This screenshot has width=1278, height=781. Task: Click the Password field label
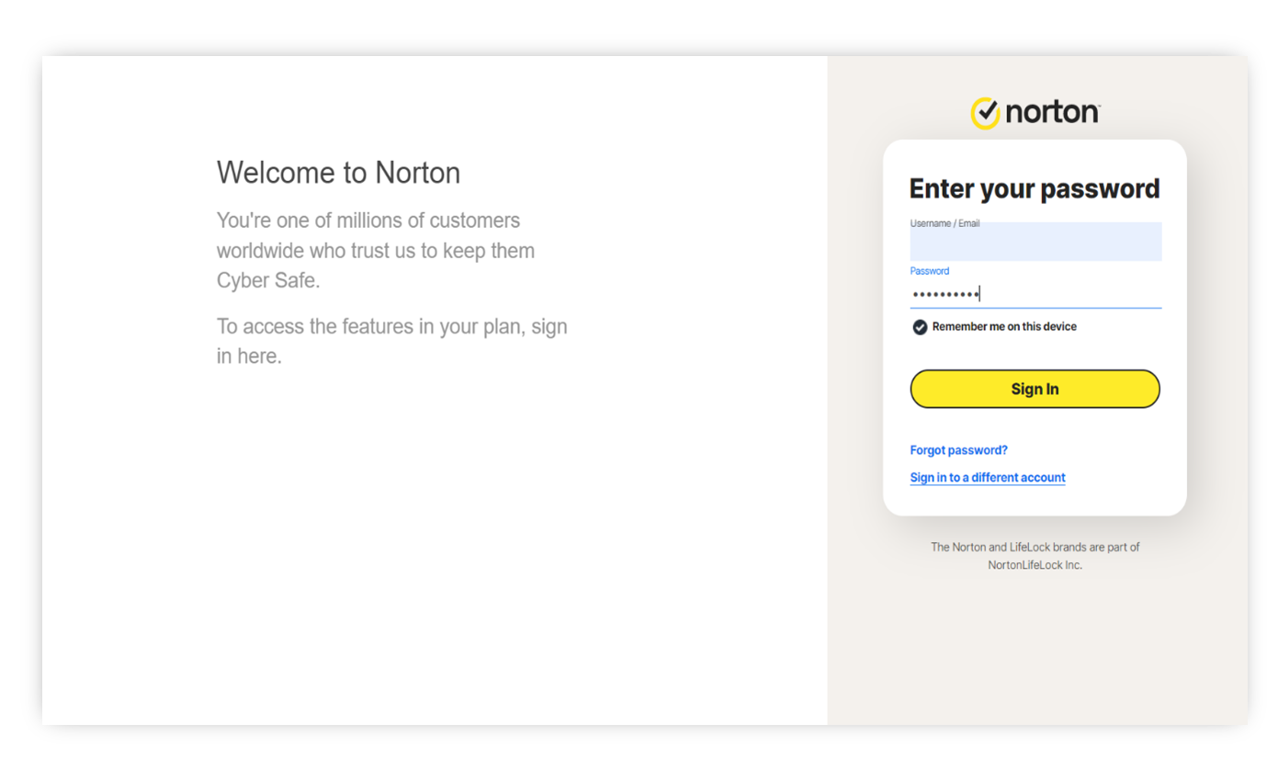[x=929, y=270]
